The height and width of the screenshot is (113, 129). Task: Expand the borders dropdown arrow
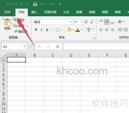click(62, 30)
